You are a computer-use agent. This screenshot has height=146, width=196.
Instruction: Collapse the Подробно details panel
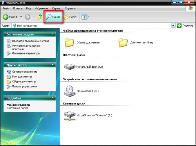tap(53, 98)
